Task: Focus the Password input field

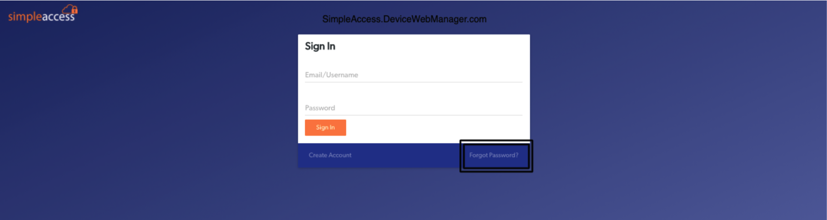Action: pos(413,108)
